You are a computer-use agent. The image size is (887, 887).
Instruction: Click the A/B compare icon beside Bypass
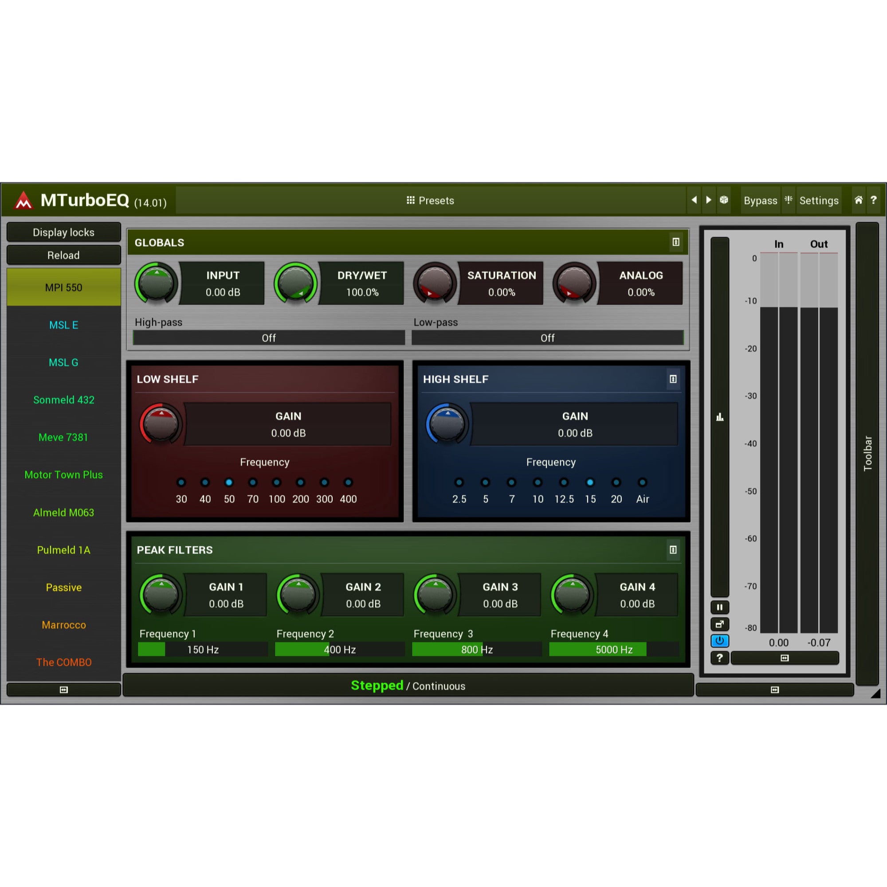tap(788, 200)
